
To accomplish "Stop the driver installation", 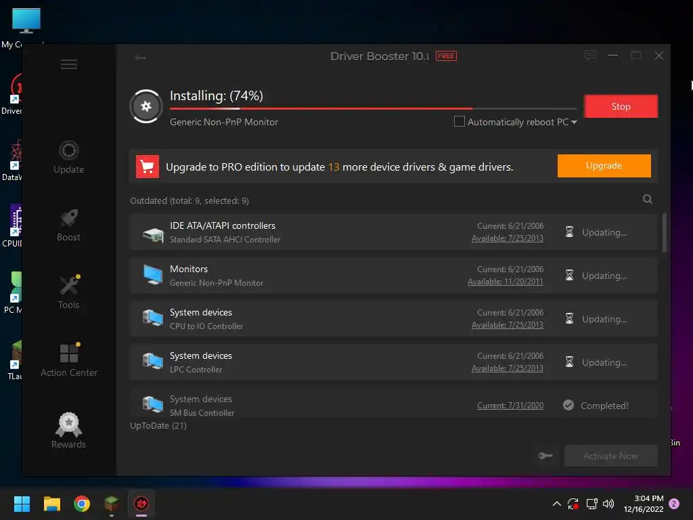I will [621, 106].
